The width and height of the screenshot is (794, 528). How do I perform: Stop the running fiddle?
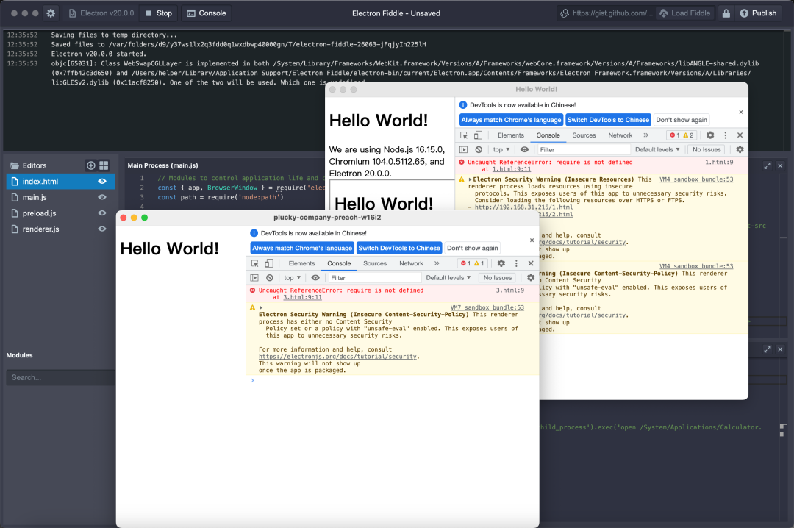pyautogui.click(x=159, y=13)
